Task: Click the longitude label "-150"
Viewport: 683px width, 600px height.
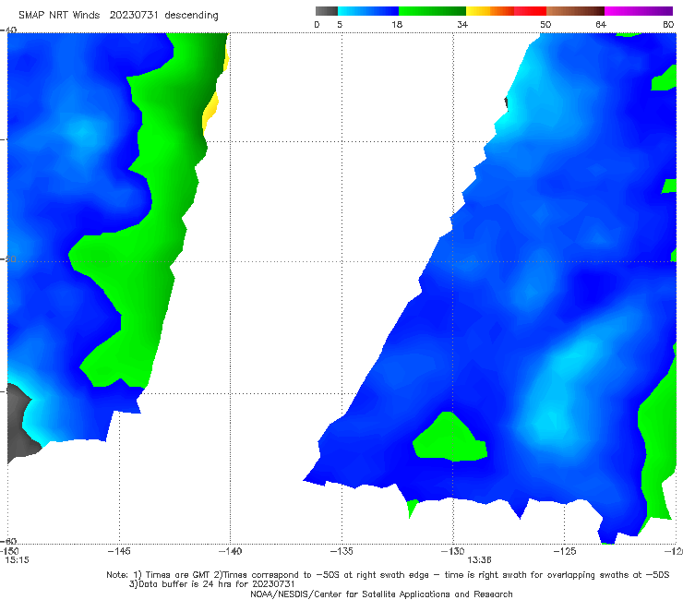Action: click(9, 551)
